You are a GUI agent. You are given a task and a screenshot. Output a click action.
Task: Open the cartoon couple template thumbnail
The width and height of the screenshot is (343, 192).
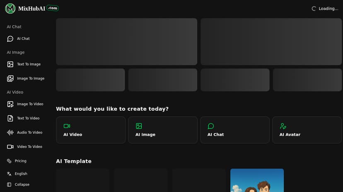(x=257, y=180)
